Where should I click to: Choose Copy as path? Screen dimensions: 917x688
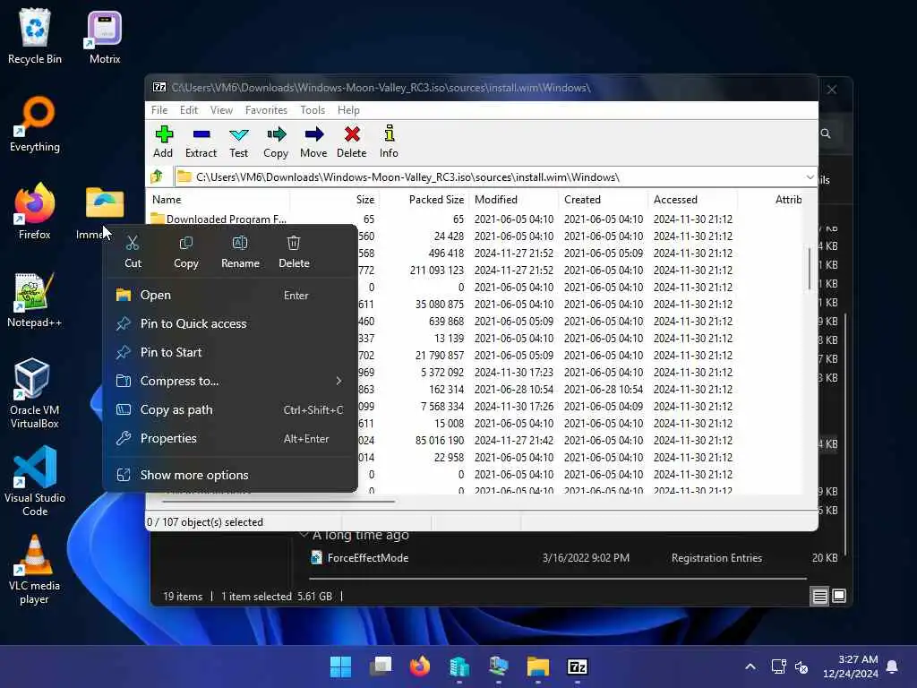230,409
